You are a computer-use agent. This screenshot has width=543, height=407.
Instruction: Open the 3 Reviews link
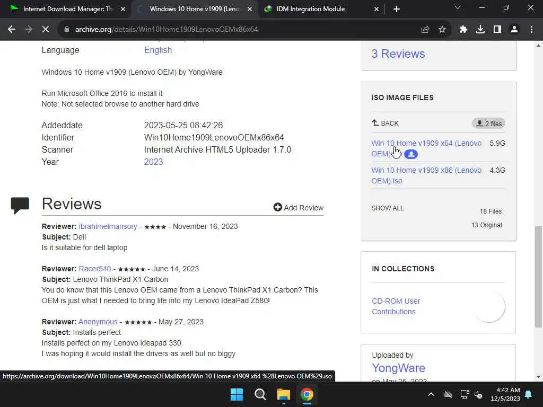398,54
